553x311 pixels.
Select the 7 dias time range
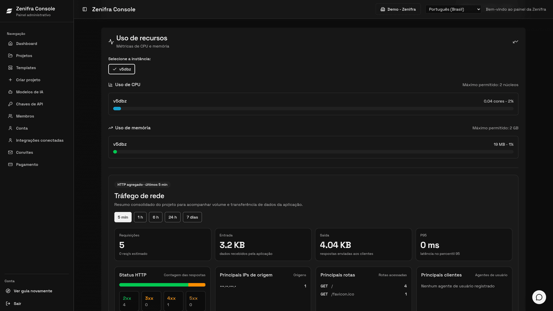pyautogui.click(x=192, y=217)
